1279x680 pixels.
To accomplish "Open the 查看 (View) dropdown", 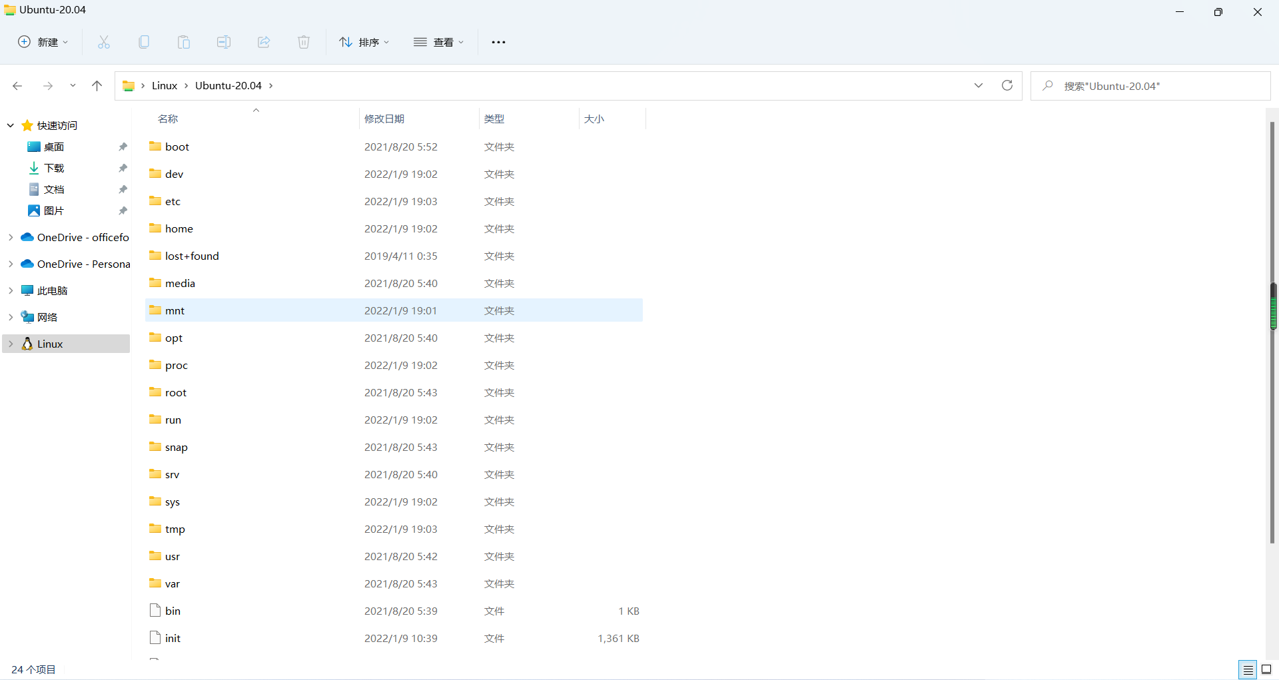I will [x=438, y=42].
